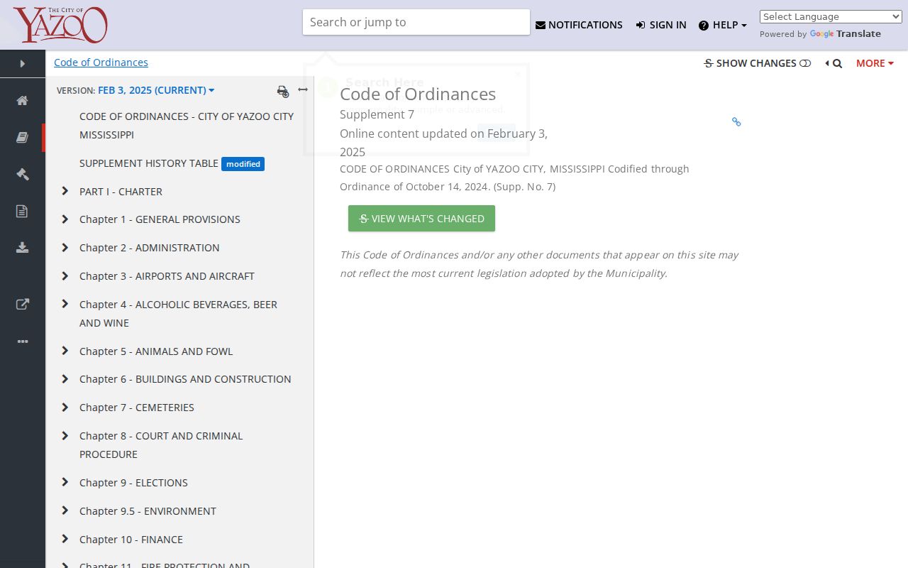Copy the section link chain icon
This screenshot has height=568, width=908.
click(x=736, y=122)
